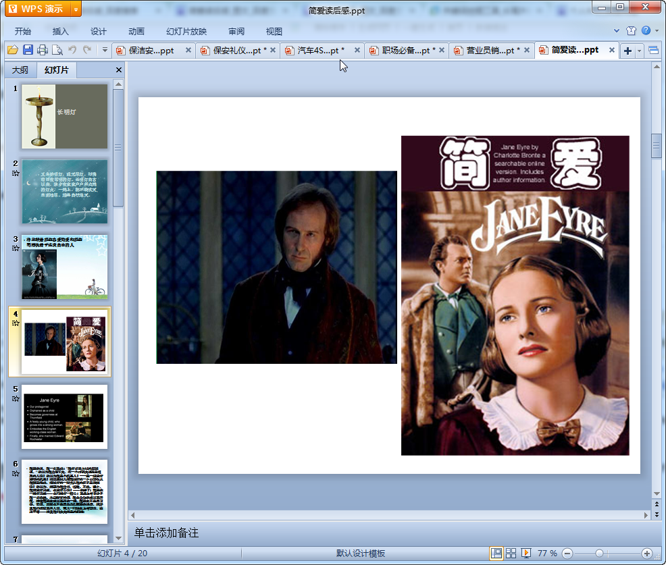666x565 pixels.
Task: Click animation star icon beside slide 5
Action: pos(16,398)
